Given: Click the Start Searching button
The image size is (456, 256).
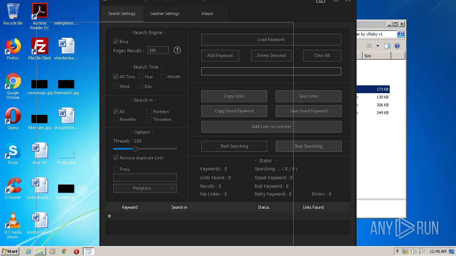Looking at the screenshot, I should [x=234, y=146].
